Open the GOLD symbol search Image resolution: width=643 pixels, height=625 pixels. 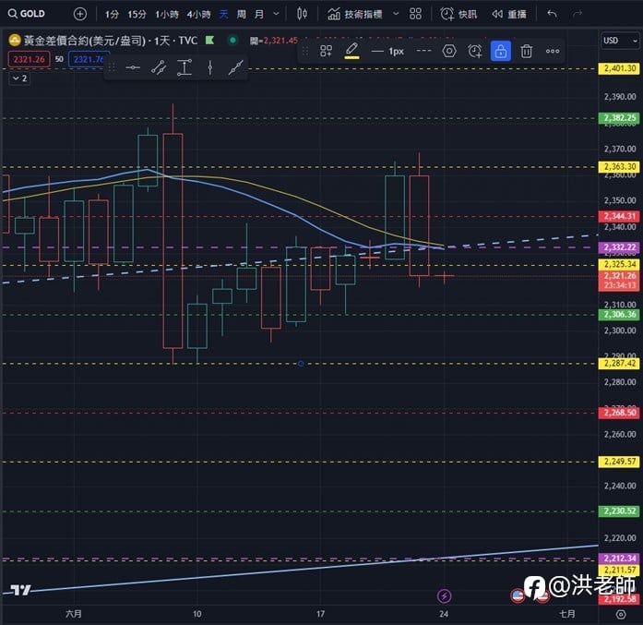pos(27,14)
